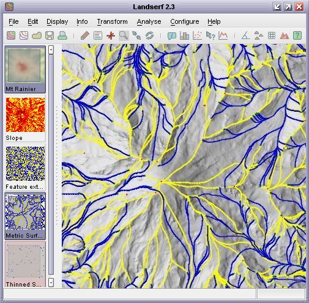Select the query pointer with question mark
Viewport: 309px width, 303px height.
[x=210, y=35]
